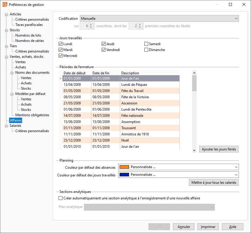The image size is (251, 233).
Task: Click the Imprimer button
Action: point(208,227)
